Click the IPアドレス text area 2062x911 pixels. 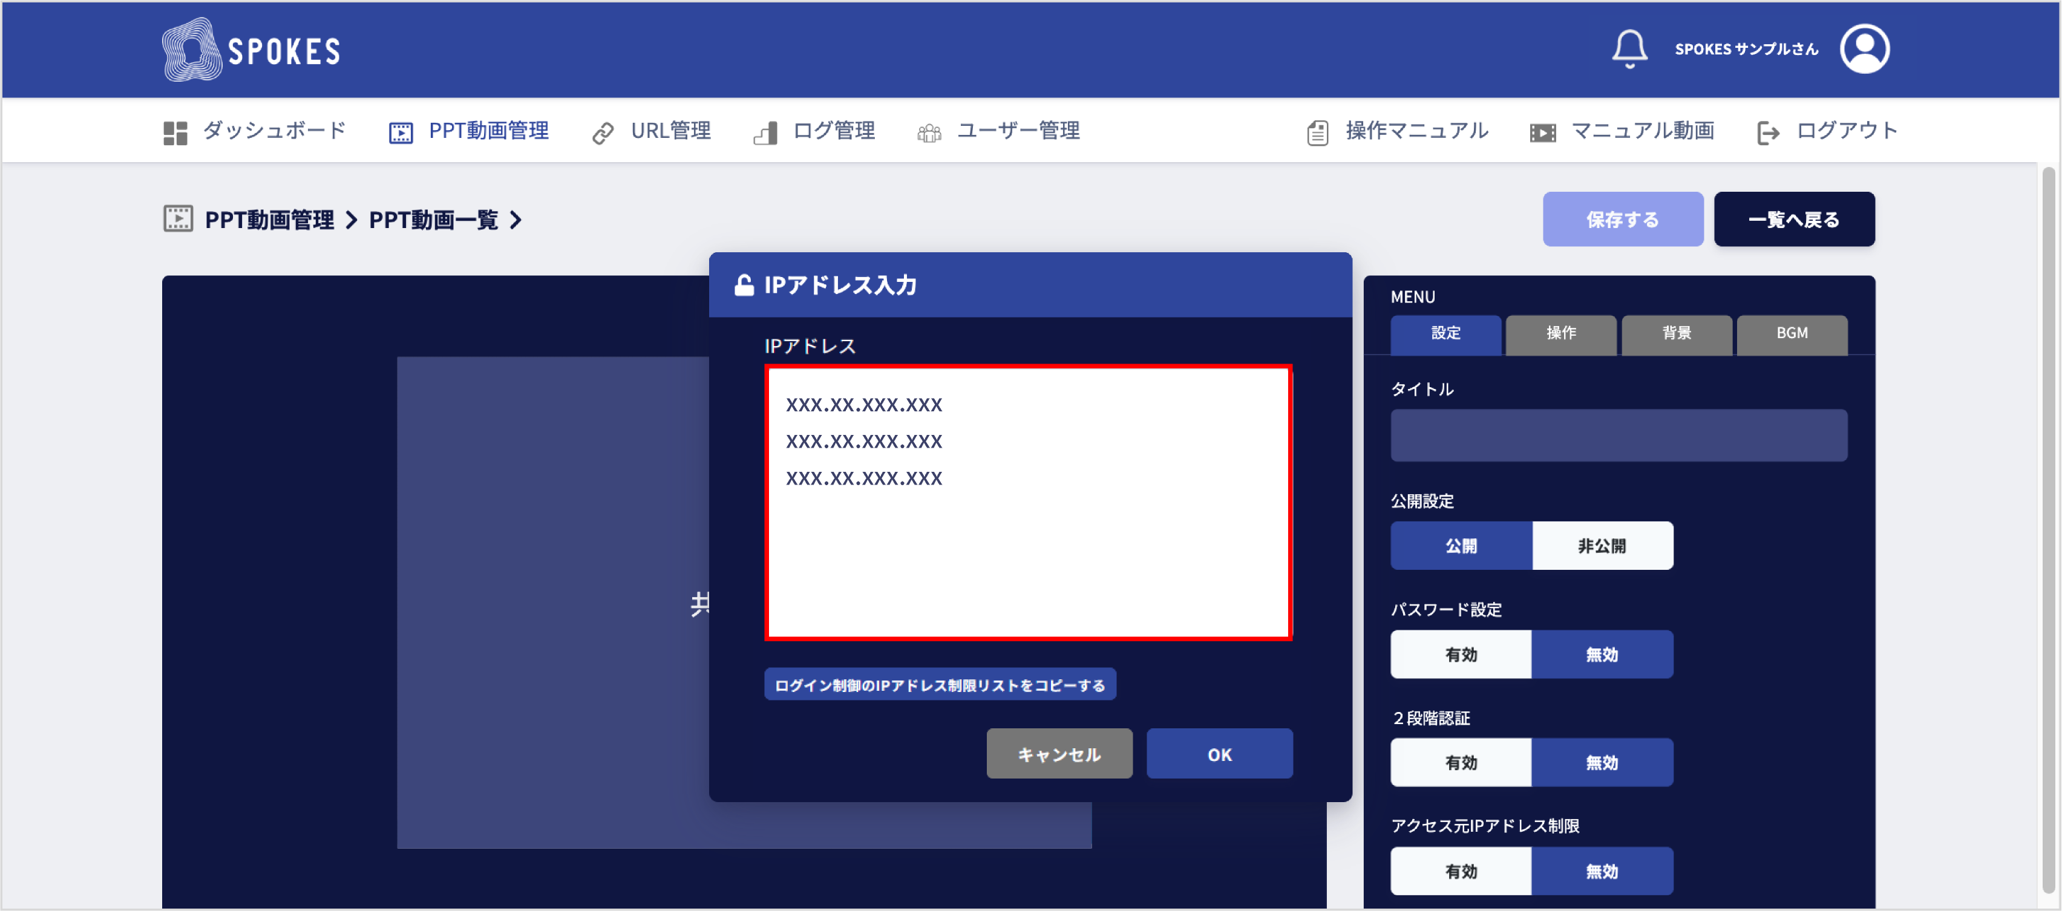1028,503
